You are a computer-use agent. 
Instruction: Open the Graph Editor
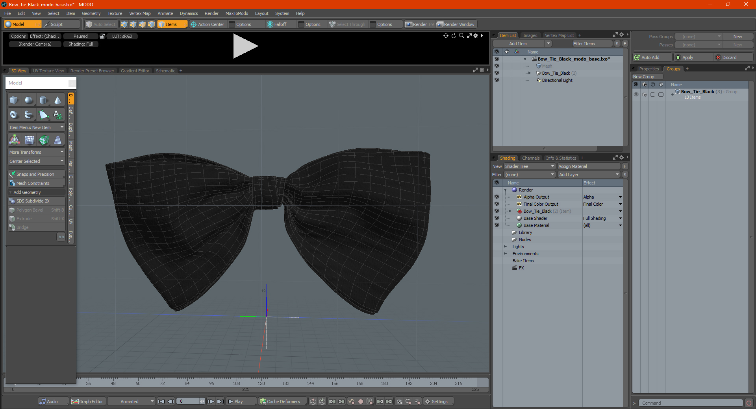[87, 402]
